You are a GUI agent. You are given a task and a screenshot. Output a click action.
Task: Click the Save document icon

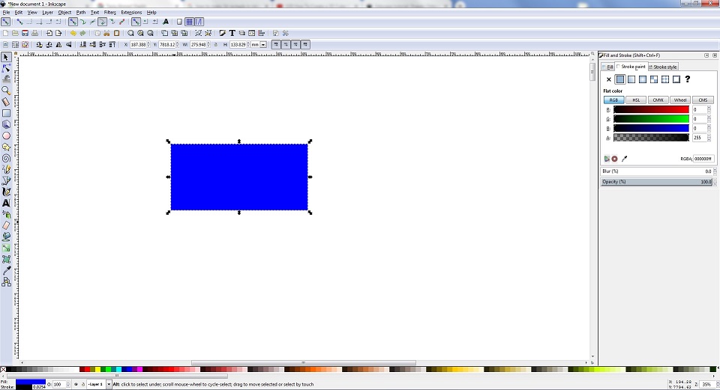[25, 33]
